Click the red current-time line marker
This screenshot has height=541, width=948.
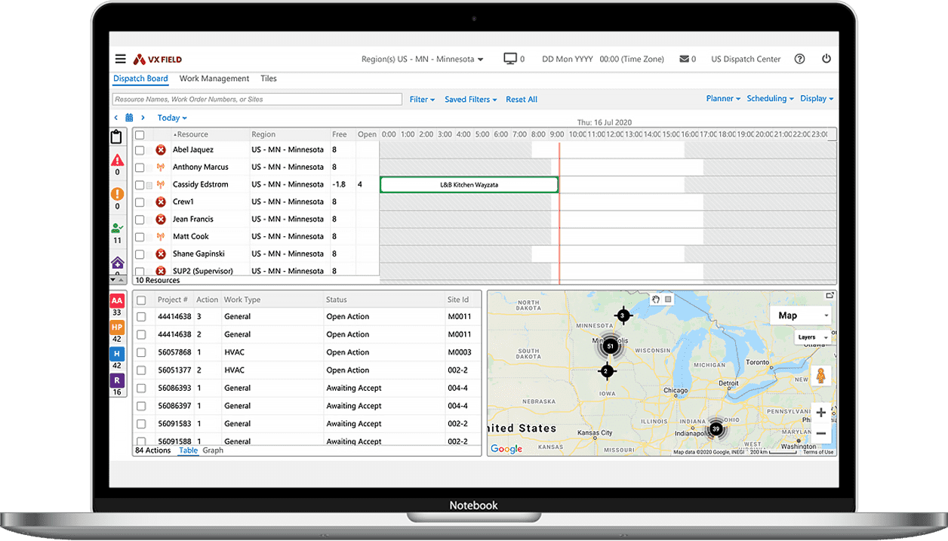pyautogui.click(x=559, y=213)
